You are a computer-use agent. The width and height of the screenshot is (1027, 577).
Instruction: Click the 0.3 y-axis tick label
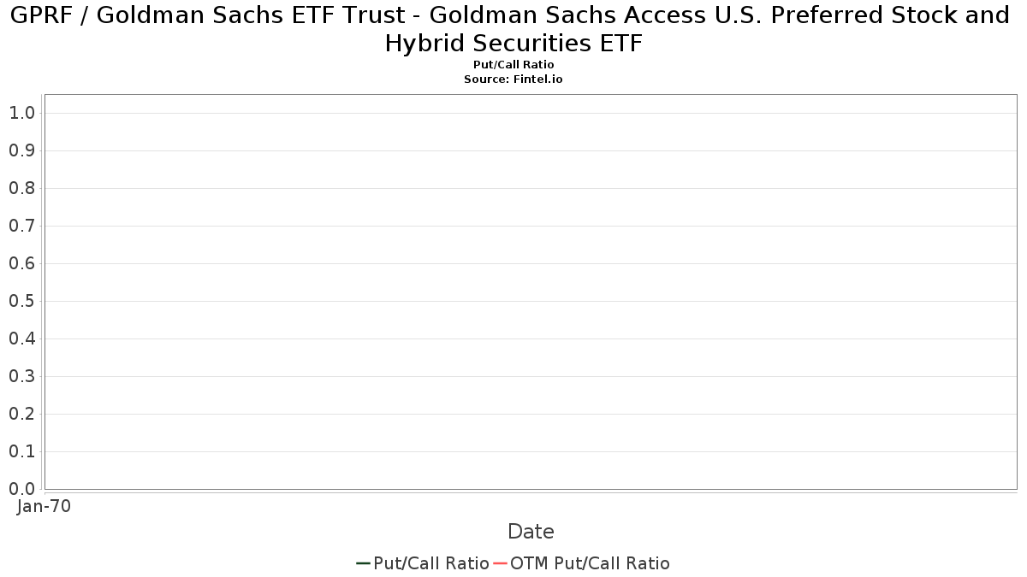click(x=21, y=376)
